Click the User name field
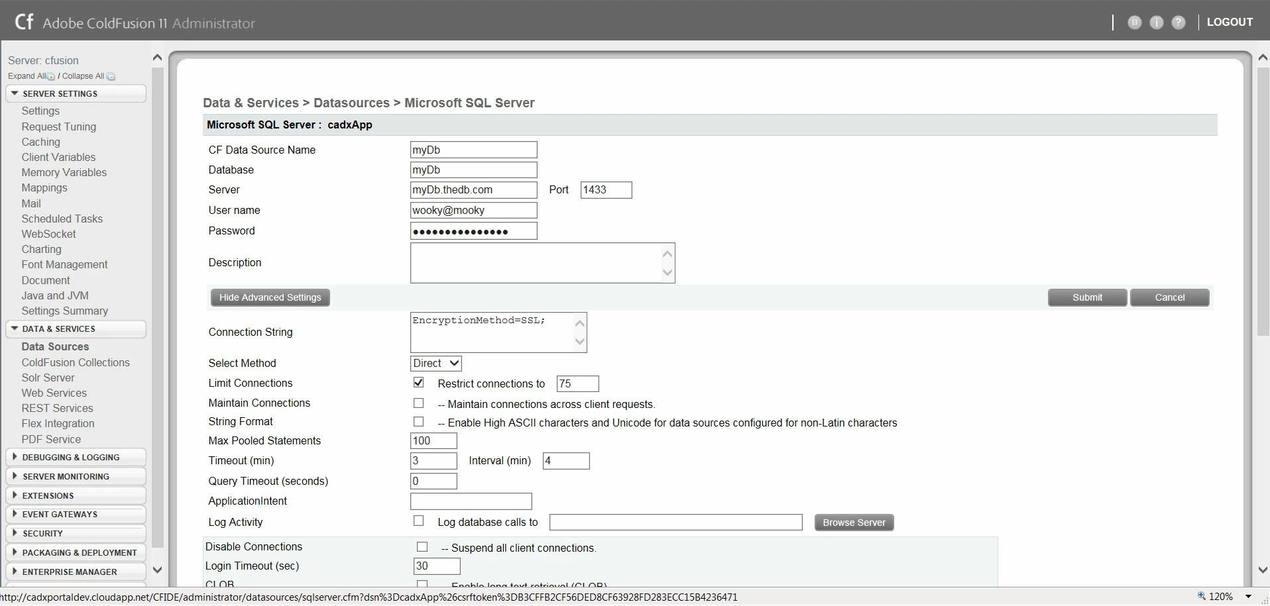The height and width of the screenshot is (606, 1270). tap(474, 210)
